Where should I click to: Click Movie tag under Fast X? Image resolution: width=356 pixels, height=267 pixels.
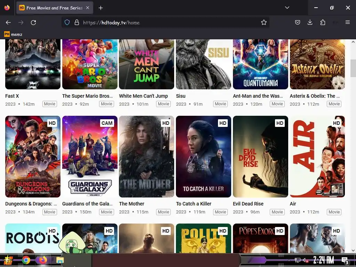pos(49,104)
